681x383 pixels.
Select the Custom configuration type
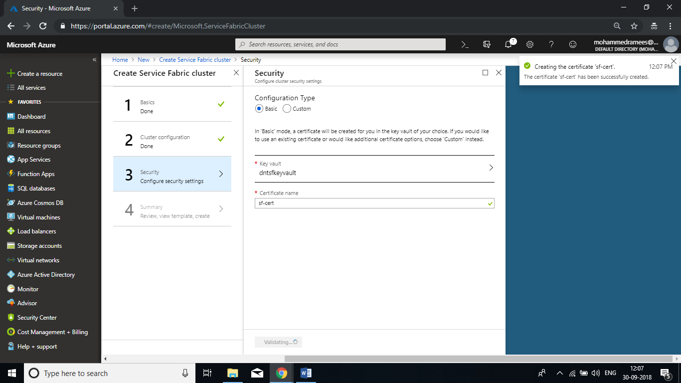tap(287, 109)
